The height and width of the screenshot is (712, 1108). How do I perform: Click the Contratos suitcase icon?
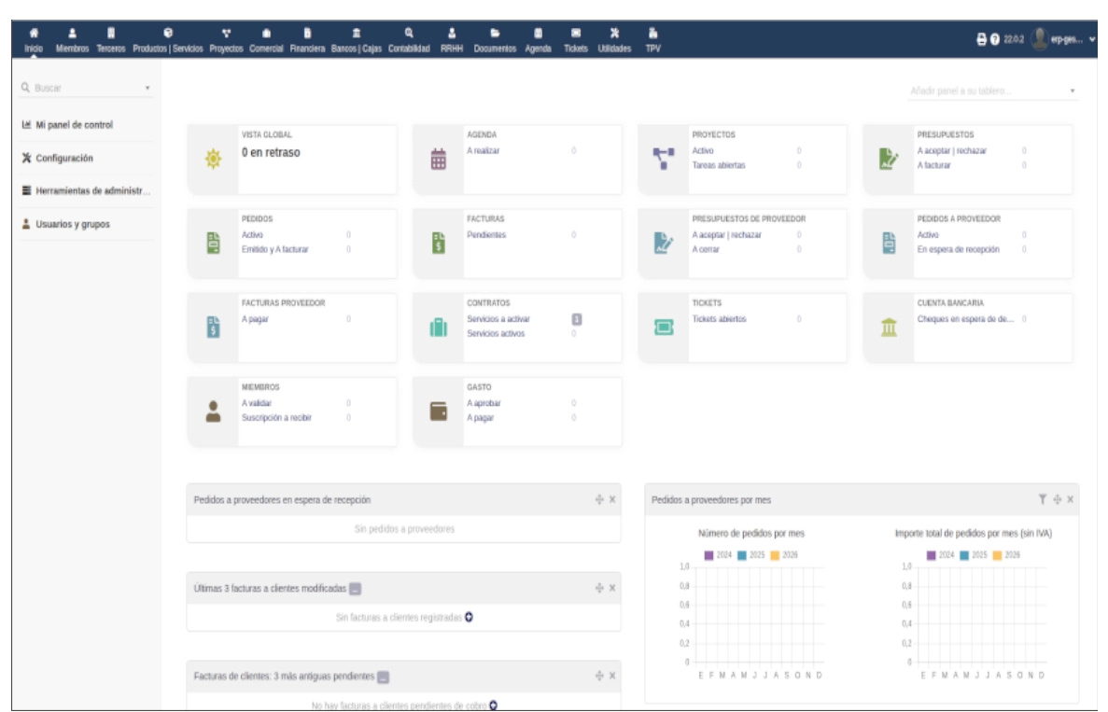click(438, 328)
